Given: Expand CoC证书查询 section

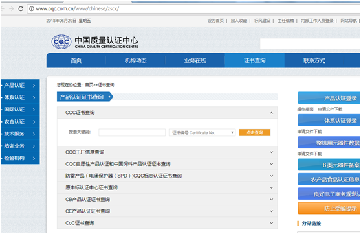Looking at the screenshot, I should 167,223.
